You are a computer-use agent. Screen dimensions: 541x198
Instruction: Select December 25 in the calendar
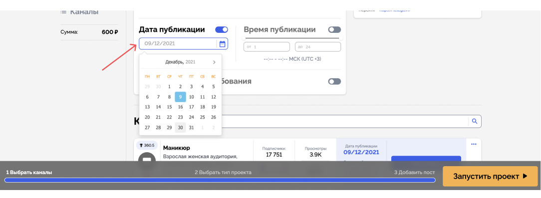click(203, 117)
